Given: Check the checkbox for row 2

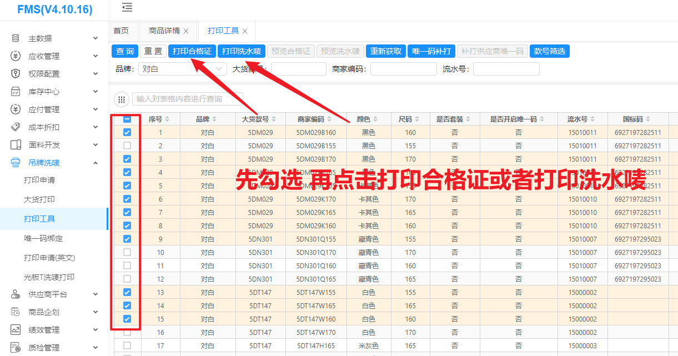Looking at the screenshot, I should (127, 146).
